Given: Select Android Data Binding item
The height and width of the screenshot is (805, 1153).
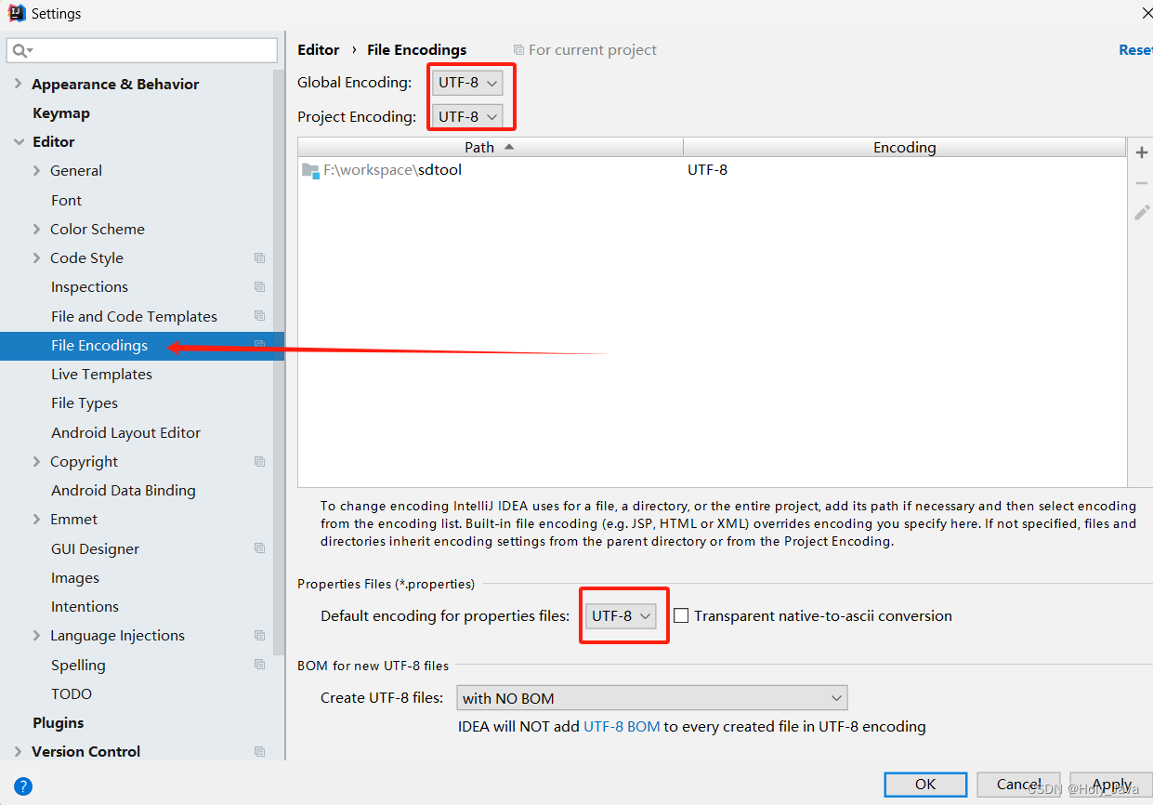Looking at the screenshot, I should [x=123, y=491].
